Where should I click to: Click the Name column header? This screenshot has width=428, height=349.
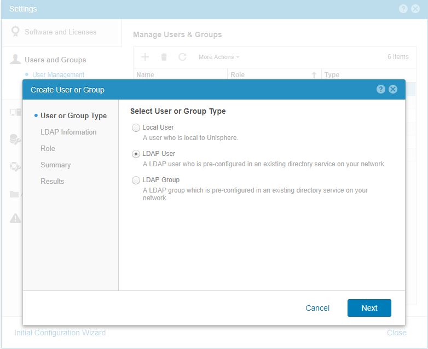146,75
